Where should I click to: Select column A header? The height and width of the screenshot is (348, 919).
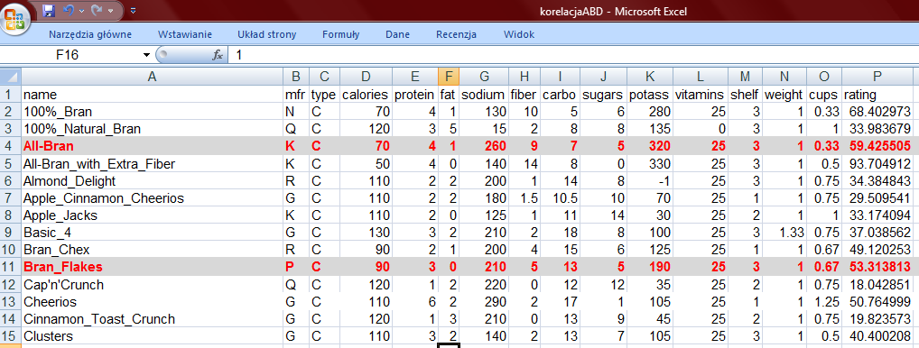coord(152,77)
